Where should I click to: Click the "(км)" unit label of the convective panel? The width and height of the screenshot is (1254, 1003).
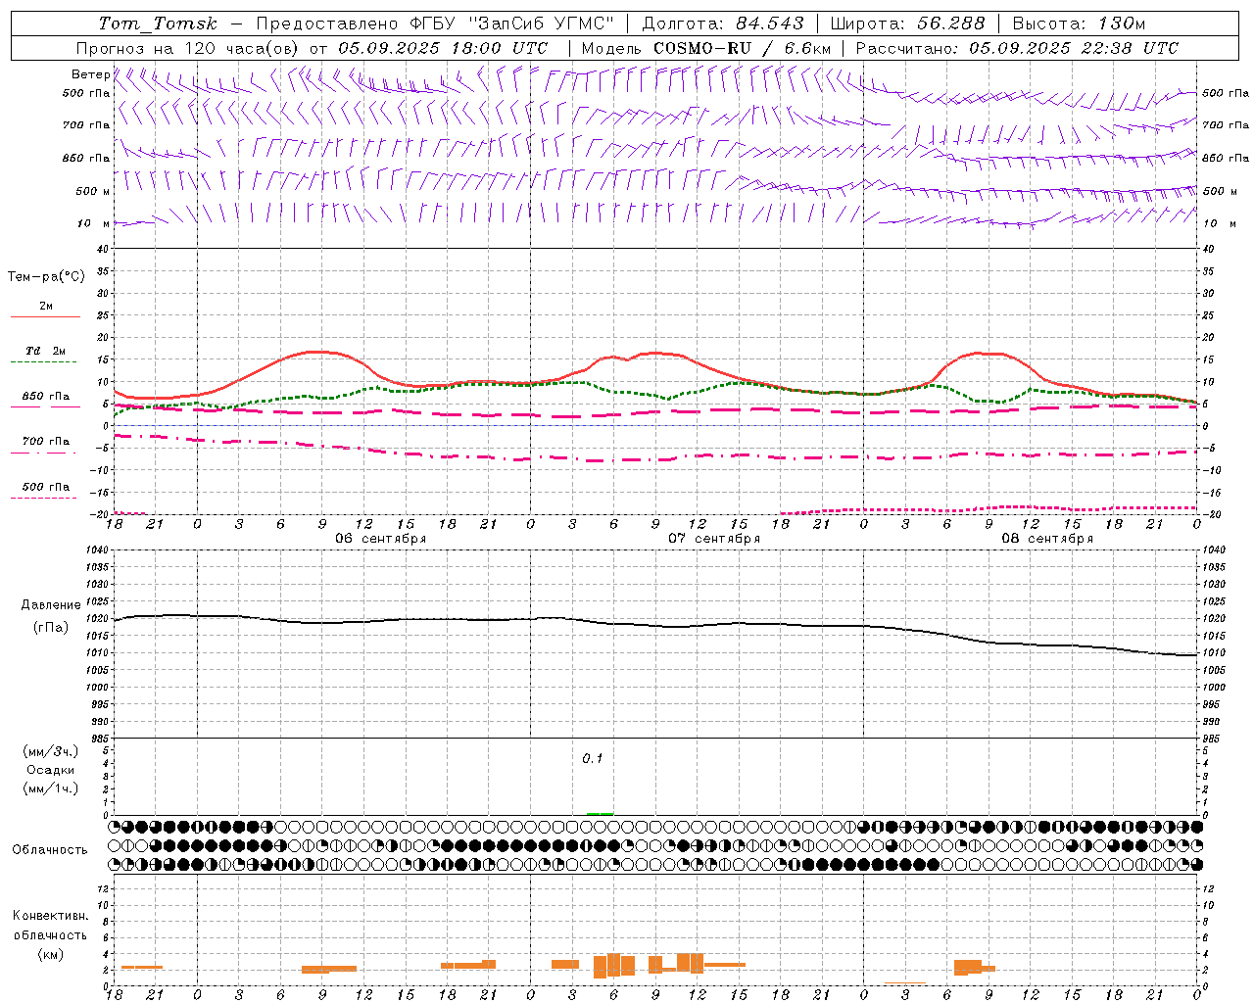tap(50, 954)
